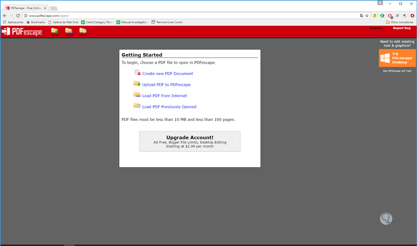This screenshot has width=417, height=246.
Task: Click the Create new PDF Document link
Action: click(x=168, y=74)
